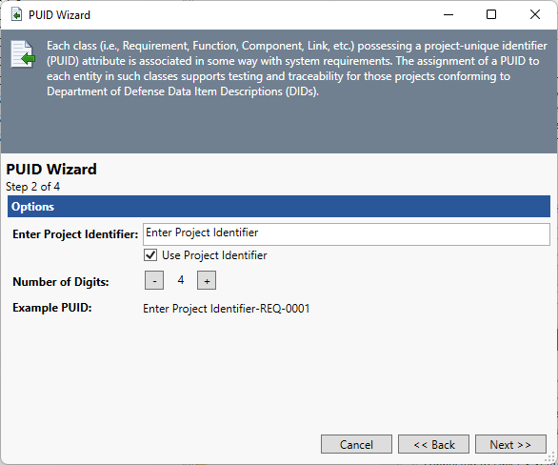Click the Enter Project Identifier label

point(75,234)
